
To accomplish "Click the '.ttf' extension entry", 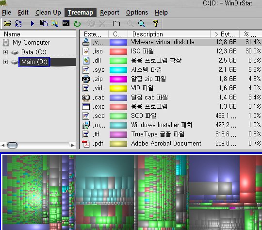I will click(96, 134).
